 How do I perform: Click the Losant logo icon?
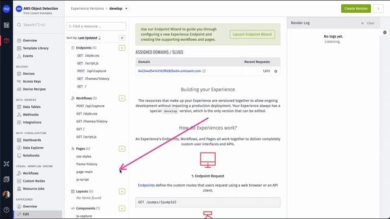[6, 9]
